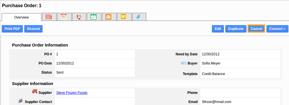Click the red supplier truck icon
The image size is (289, 105).
point(35,91)
